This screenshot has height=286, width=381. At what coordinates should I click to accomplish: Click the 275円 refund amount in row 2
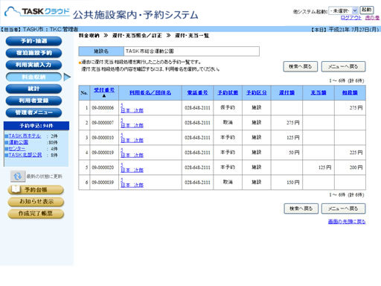(293, 123)
